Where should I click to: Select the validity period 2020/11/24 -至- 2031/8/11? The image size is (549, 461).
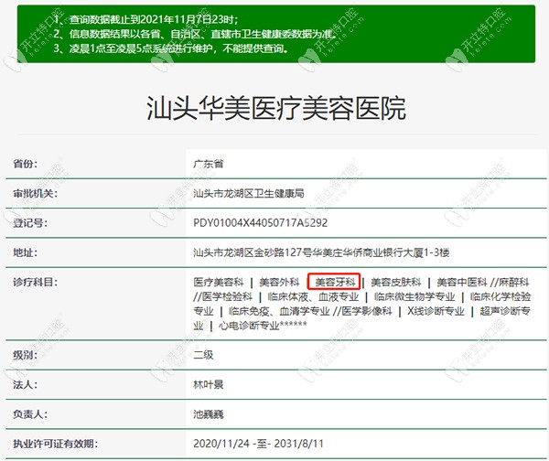pyautogui.click(x=258, y=444)
